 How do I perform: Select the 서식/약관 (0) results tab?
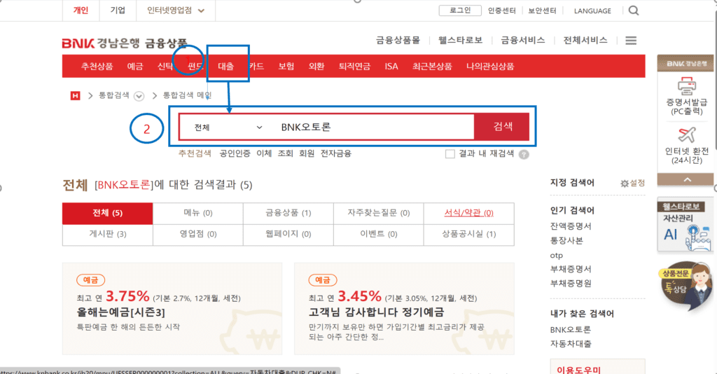pyautogui.click(x=468, y=213)
